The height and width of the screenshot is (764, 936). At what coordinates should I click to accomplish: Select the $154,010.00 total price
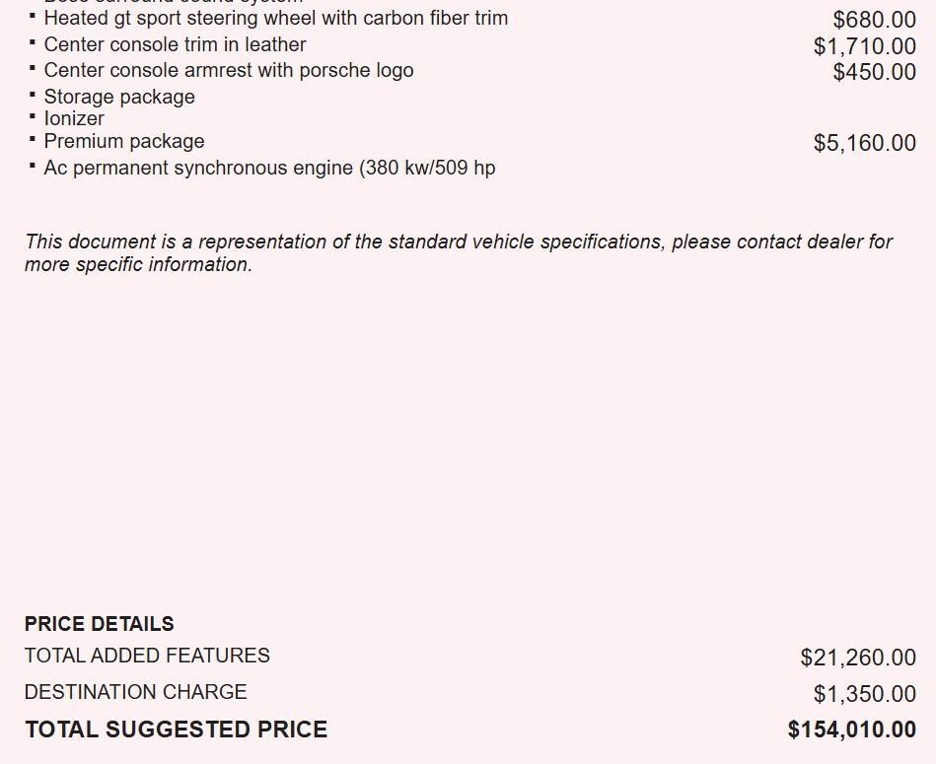coord(851,730)
